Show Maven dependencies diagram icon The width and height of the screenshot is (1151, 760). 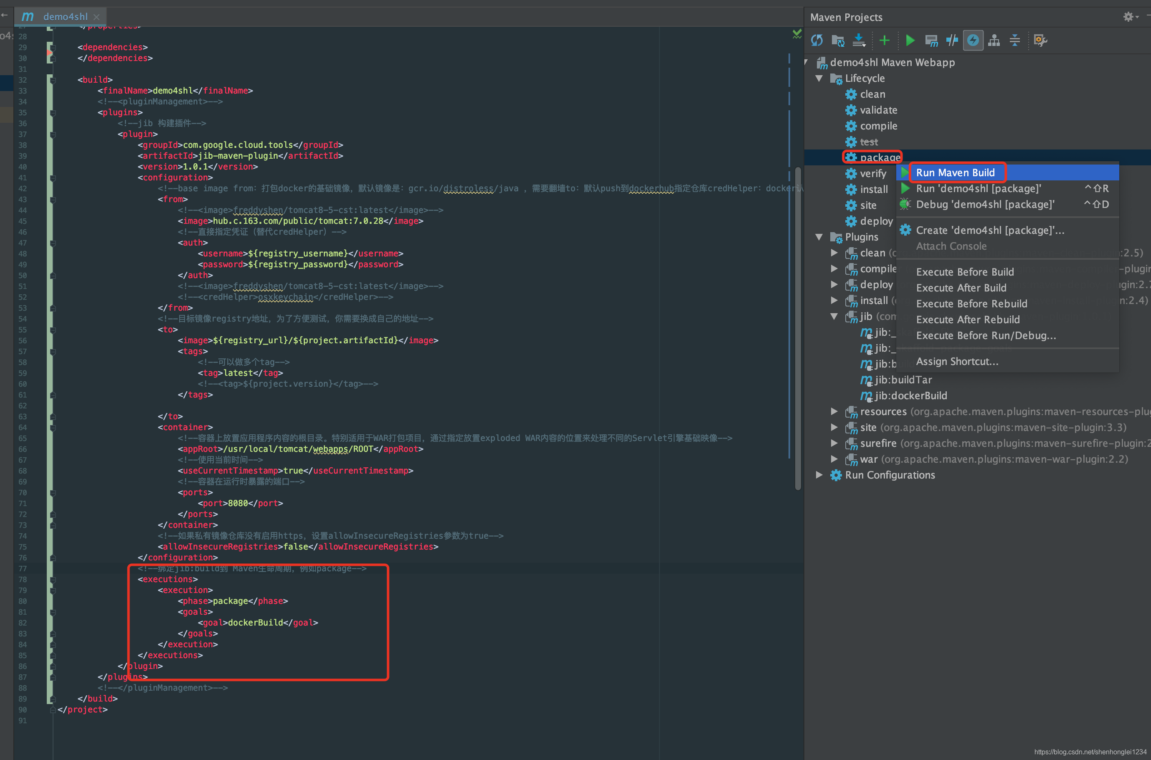click(x=994, y=40)
